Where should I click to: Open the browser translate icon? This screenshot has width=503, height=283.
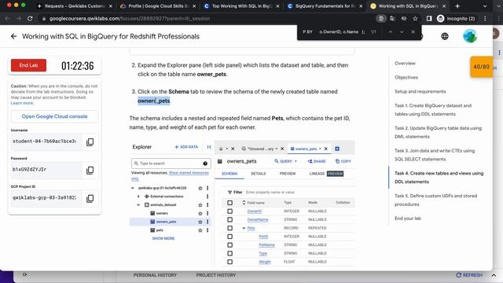pos(392,19)
